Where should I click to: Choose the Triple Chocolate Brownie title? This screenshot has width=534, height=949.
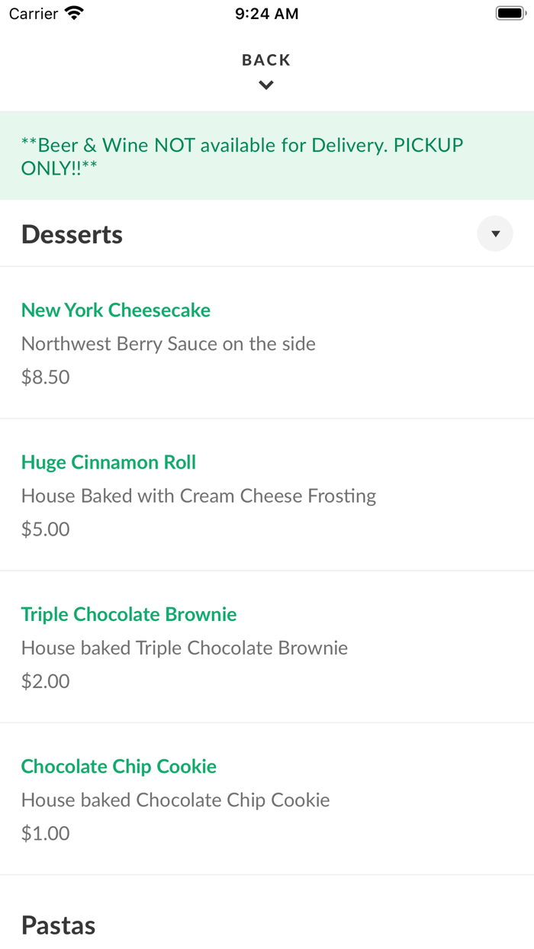click(129, 614)
